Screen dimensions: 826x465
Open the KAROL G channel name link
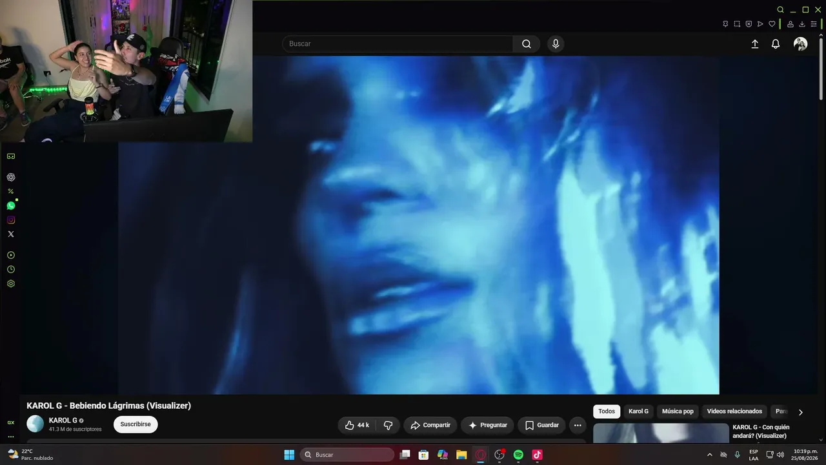(x=63, y=420)
